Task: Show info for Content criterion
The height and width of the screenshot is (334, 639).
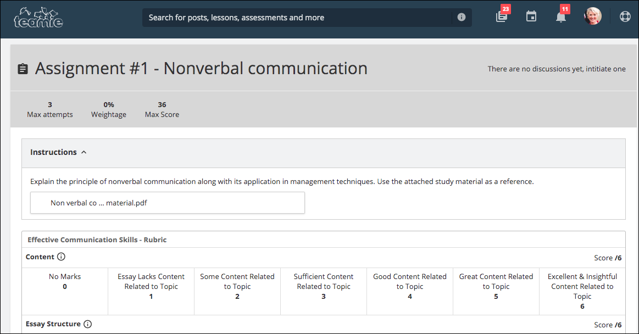Action: 61,257
